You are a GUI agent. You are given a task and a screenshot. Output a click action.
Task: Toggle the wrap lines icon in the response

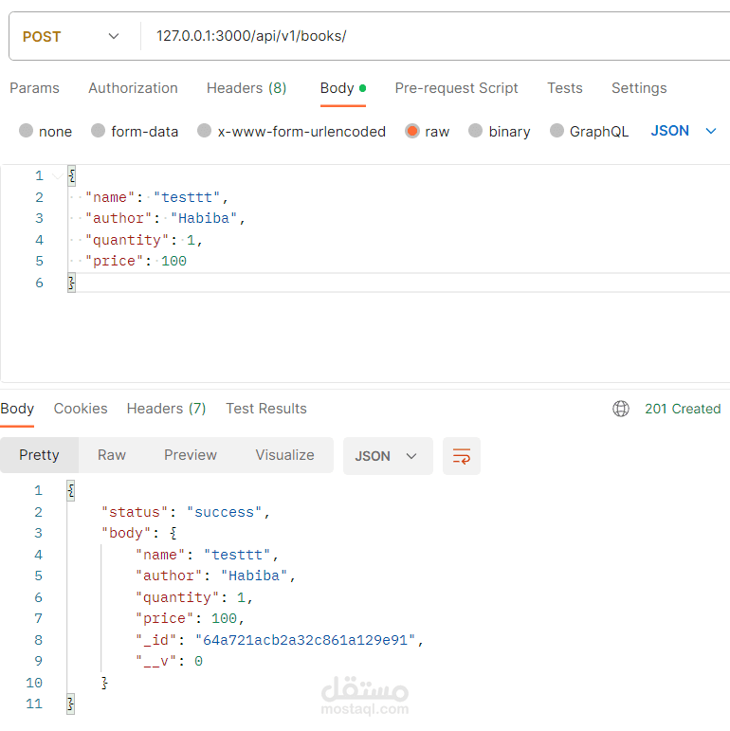[462, 456]
